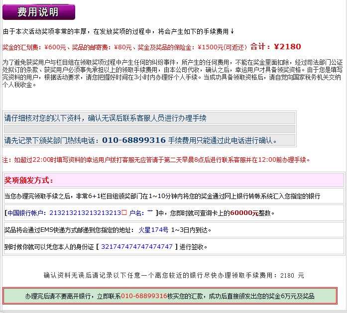
Task: Click the green banner text 办理完后请不要离开银行
Action: 170,296
